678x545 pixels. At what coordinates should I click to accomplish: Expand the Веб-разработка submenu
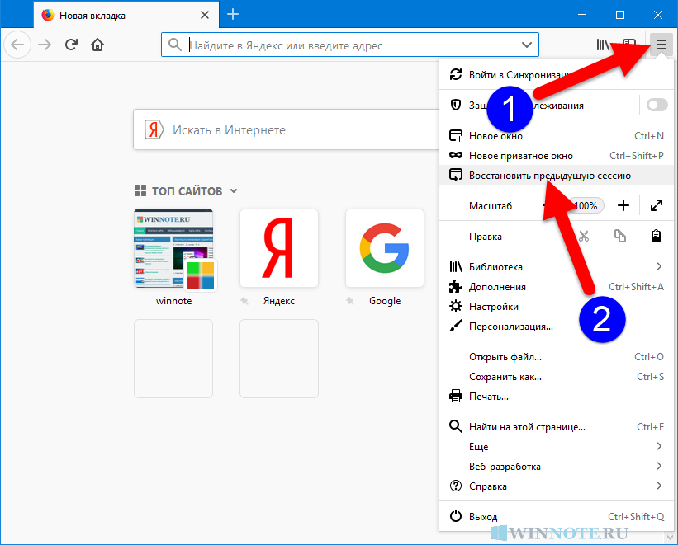click(557, 467)
